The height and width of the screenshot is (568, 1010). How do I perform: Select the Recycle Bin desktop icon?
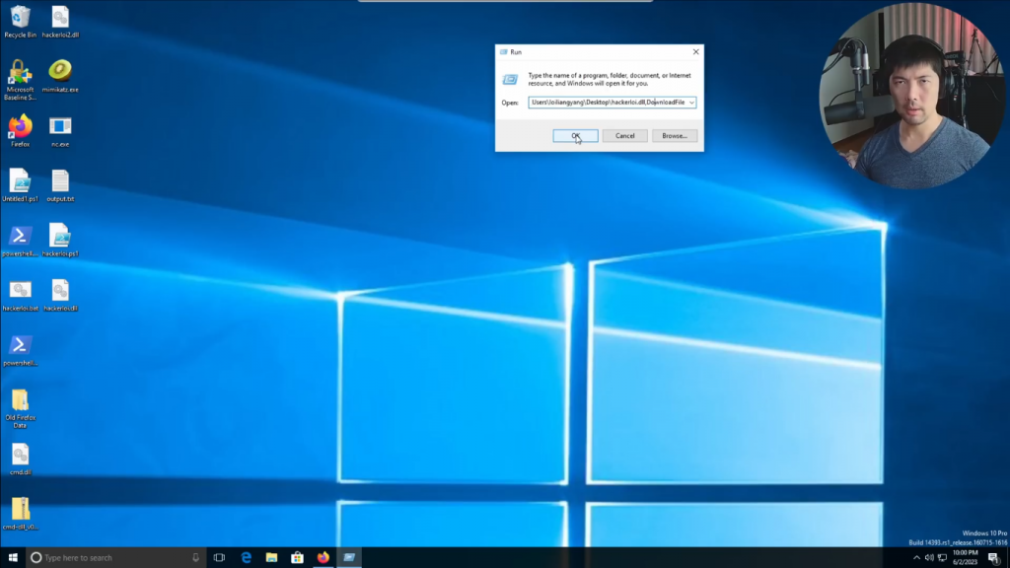point(20,18)
